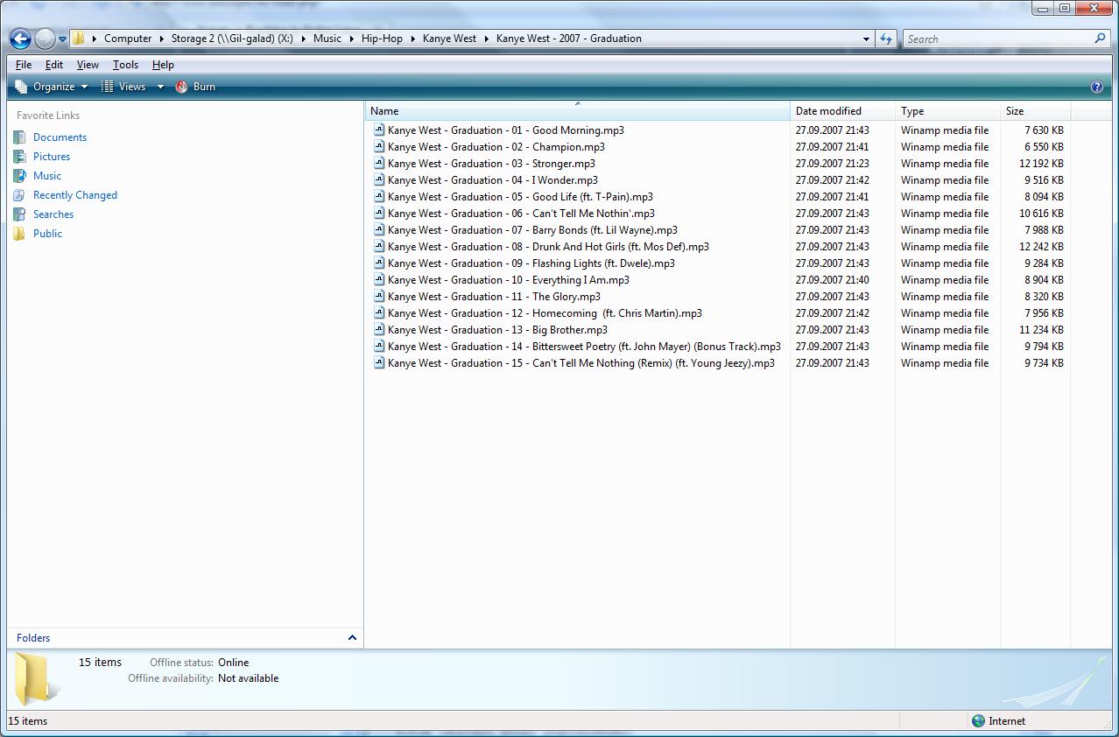Click Computer in the breadcrumb path
The width and height of the screenshot is (1119, 737).
(128, 39)
